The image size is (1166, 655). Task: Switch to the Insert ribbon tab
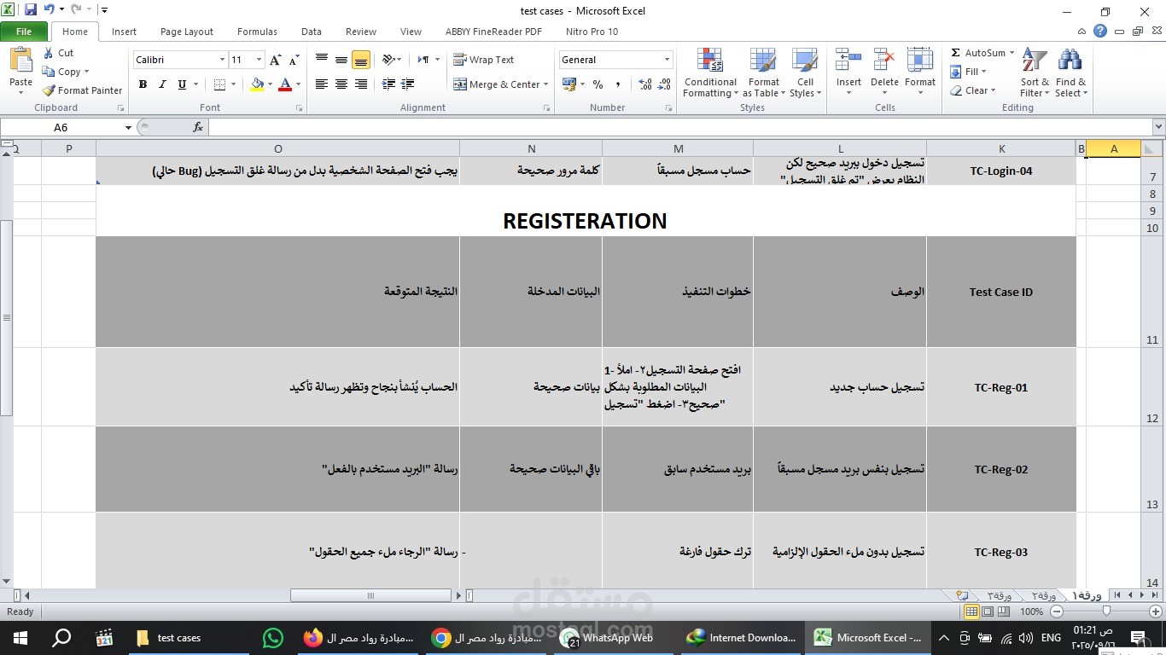point(124,32)
